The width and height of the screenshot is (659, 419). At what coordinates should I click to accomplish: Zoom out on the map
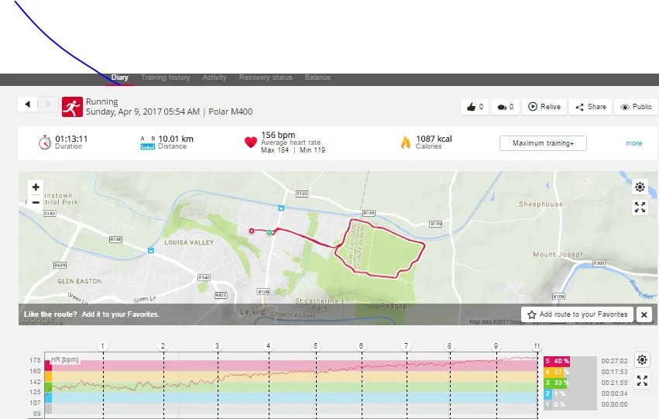click(x=36, y=202)
